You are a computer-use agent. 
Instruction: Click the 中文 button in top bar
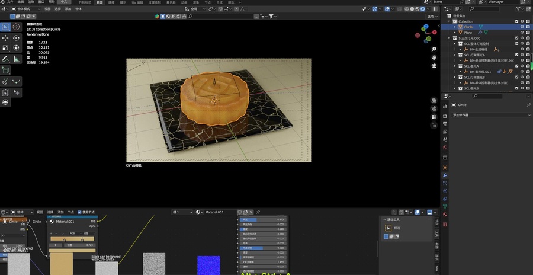pyautogui.click(x=64, y=2)
